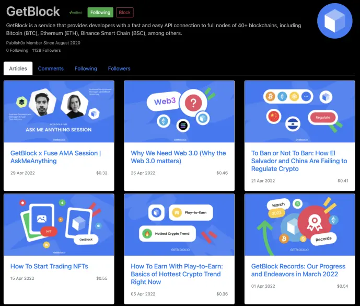This screenshot has width=360, height=306.
Task: Click the $0.54 earnings value
Action: 342,286
